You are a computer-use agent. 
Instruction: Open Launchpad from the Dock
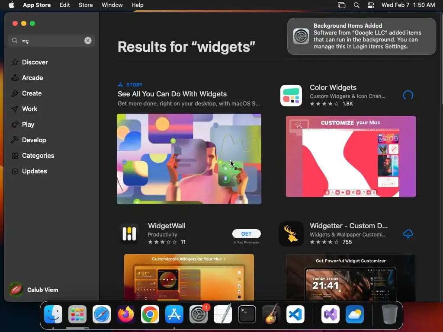(77, 314)
